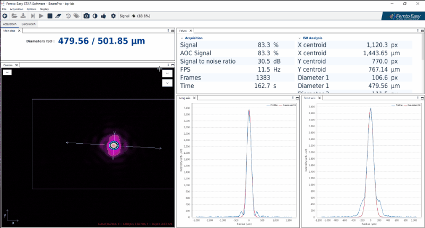Collapse the Acquisition values section
Image resolution: width=425 pixels, height=228 pixels.
pyautogui.click(x=181, y=38)
